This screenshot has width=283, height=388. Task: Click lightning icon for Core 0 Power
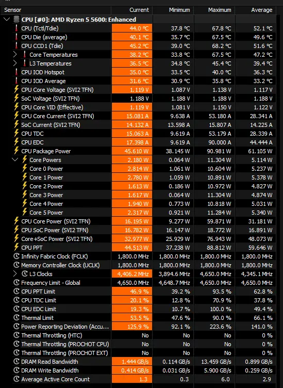(24, 169)
